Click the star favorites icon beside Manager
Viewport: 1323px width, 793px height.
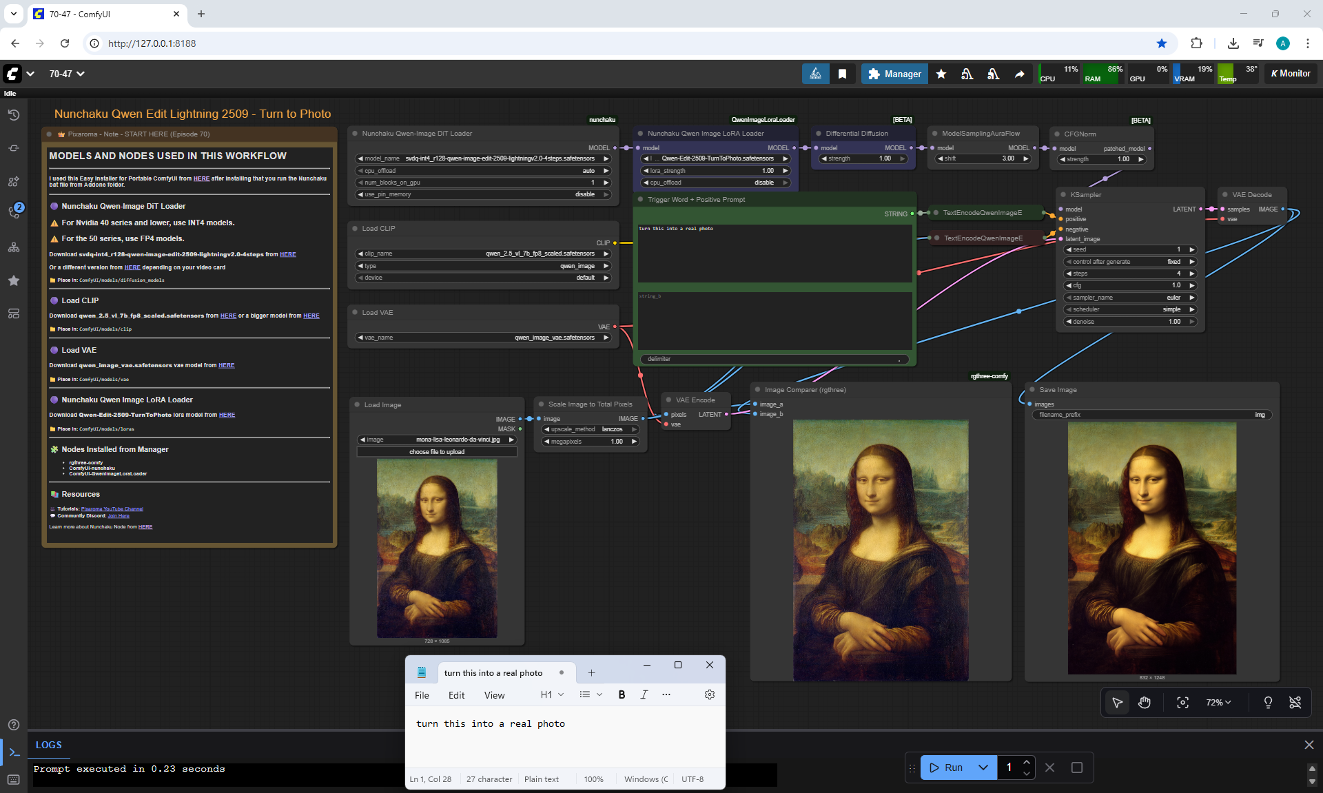941,74
